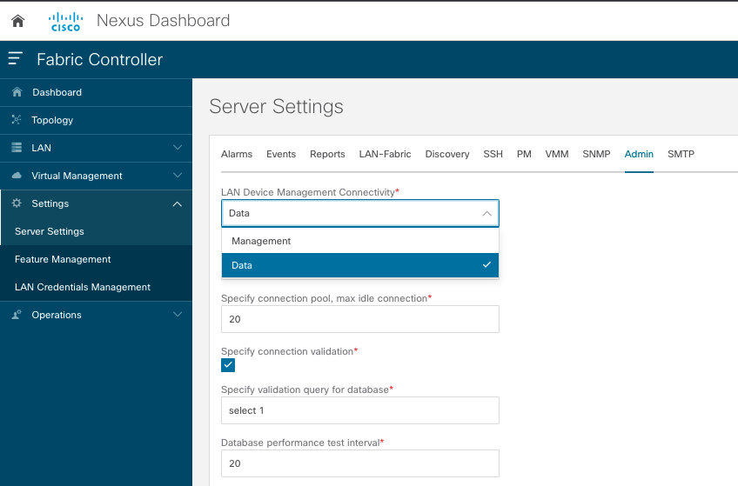The height and width of the screenshot is (486, 738).
Task: Open the SMTP tab
Action: coord(681,154)
